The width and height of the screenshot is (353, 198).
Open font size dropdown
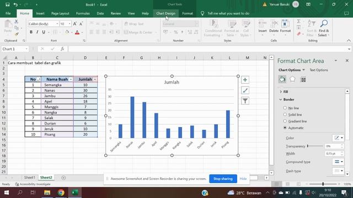coord(69,24)
